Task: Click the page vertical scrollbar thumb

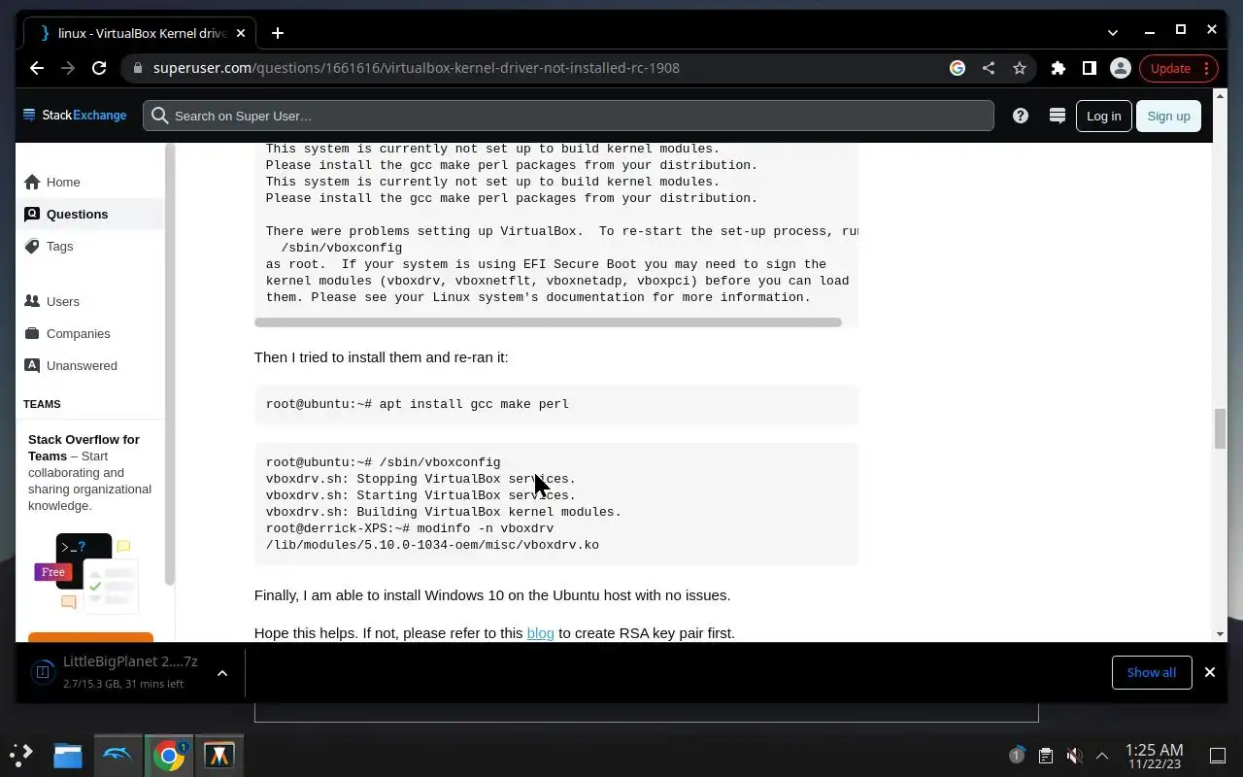Action: pyautogui.click(x=1220, y=428)
